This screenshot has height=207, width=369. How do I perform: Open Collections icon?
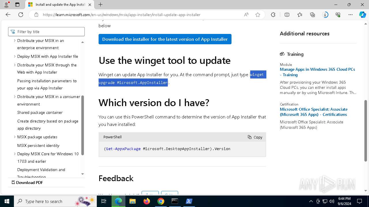pos(312,15)
